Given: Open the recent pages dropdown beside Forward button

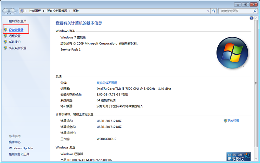Looking at the screenshot, I should 17,11.
